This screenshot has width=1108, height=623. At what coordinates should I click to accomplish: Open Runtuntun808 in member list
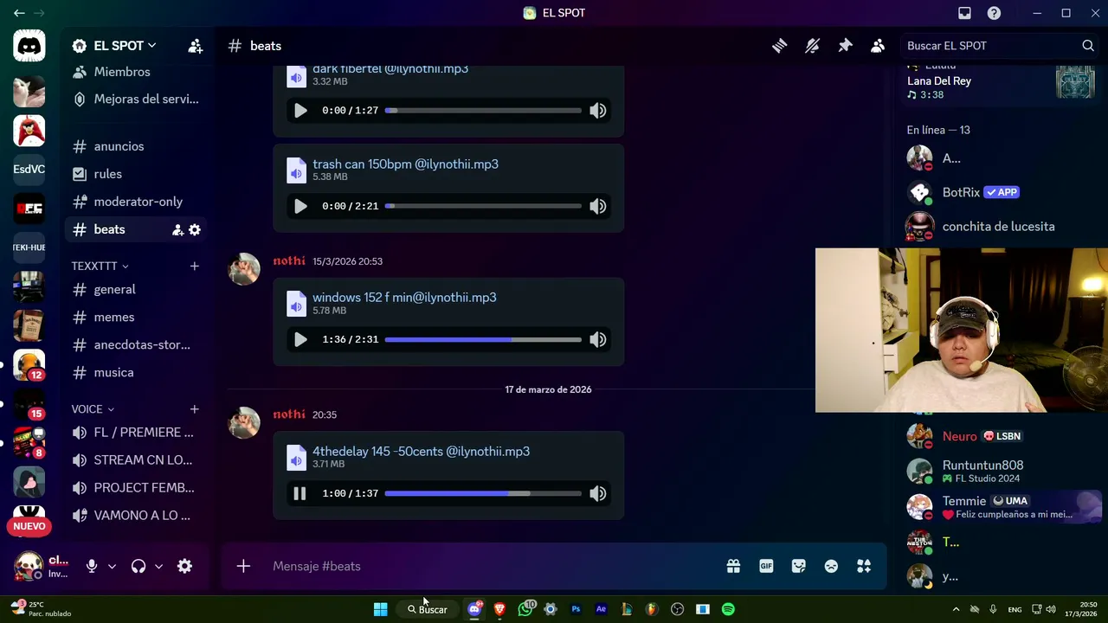pyautogui.click(x=1002, y=471)
